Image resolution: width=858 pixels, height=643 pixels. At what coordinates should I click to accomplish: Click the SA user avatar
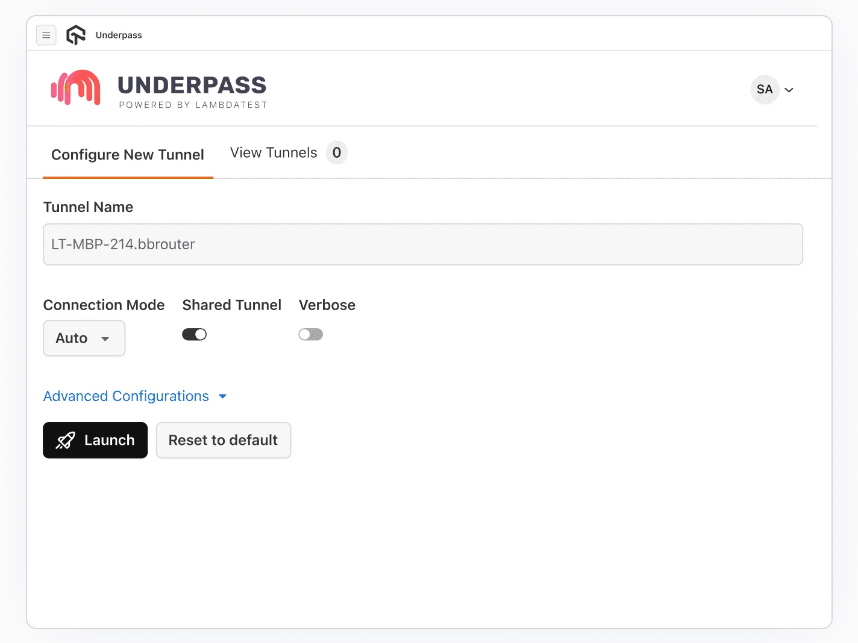point(764,89)
